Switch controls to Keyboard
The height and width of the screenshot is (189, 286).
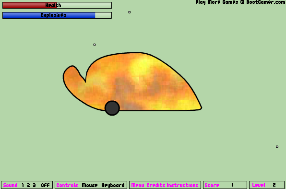point(113,185)
